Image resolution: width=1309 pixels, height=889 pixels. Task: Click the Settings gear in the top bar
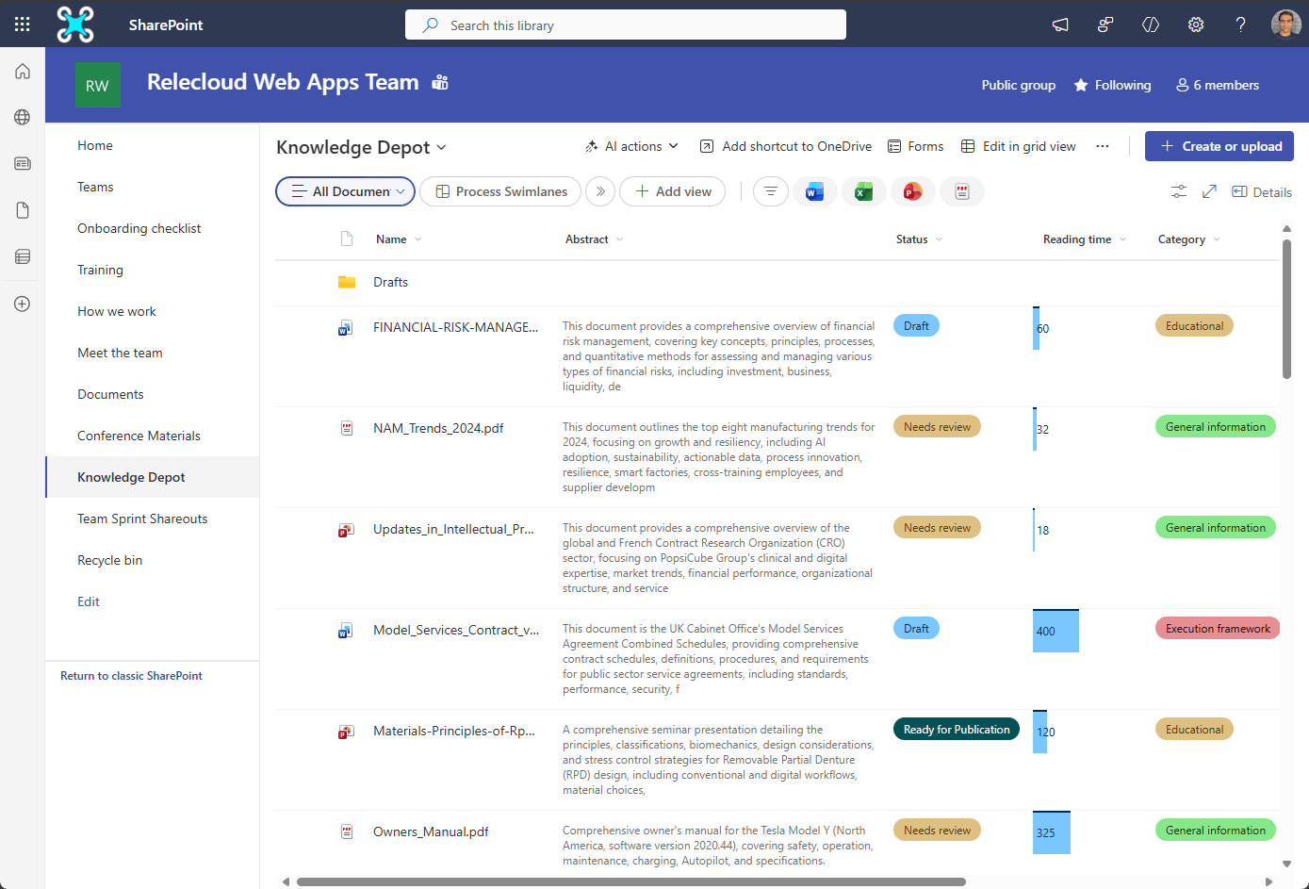[1195, 25]
